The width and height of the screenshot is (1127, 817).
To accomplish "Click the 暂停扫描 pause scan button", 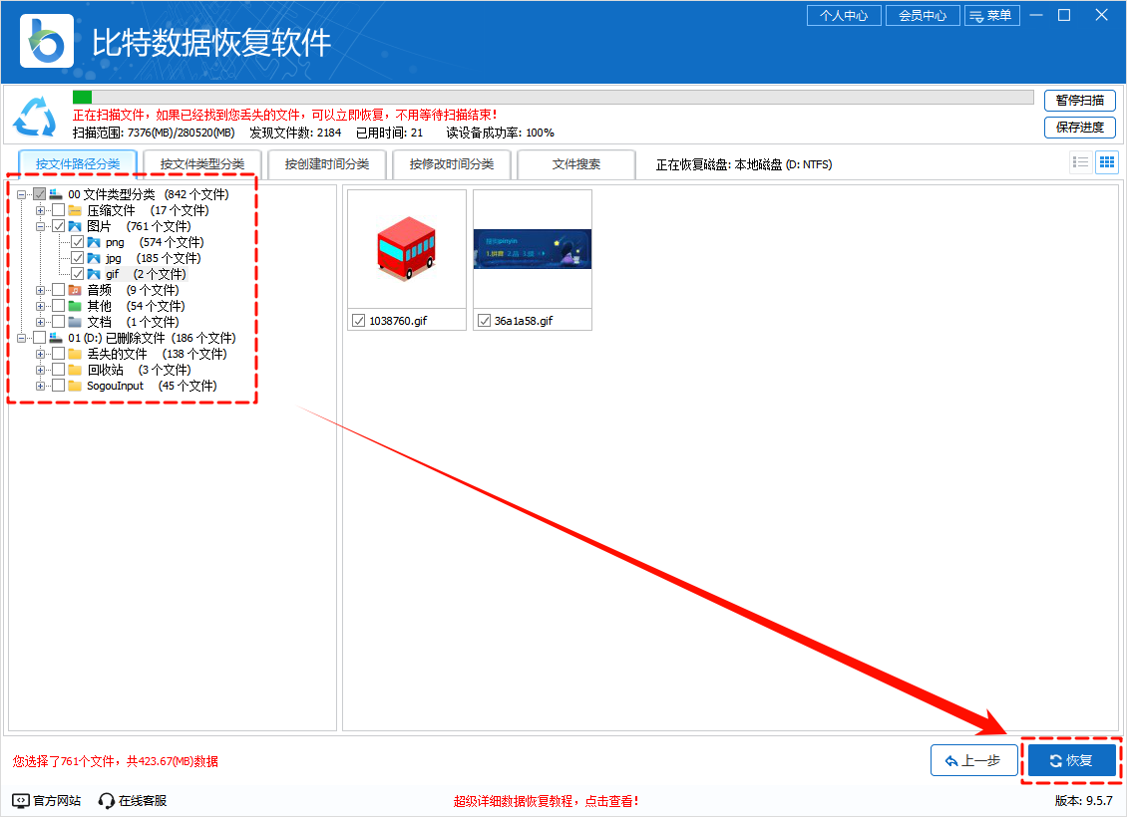I will pos(1079,100).
